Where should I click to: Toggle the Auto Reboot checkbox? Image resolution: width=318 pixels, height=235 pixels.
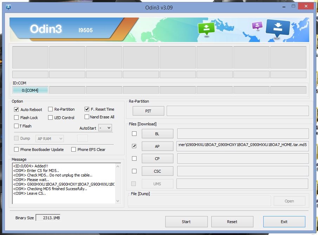[x=16, y=110]
